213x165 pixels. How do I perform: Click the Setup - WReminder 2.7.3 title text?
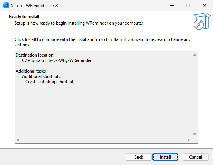coord(34,6)
